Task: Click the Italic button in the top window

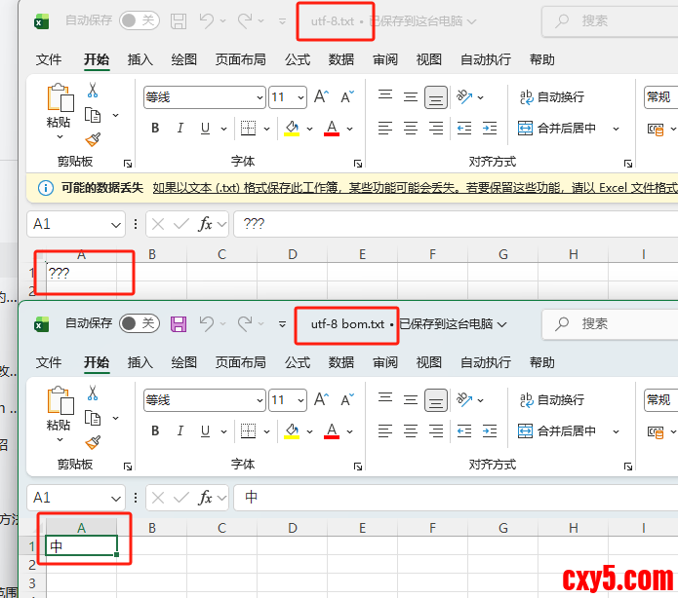Action: pyautogui.click(x=179, y=129)
